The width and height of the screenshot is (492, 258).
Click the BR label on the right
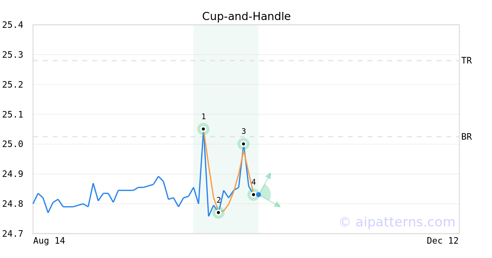(467, 137)
